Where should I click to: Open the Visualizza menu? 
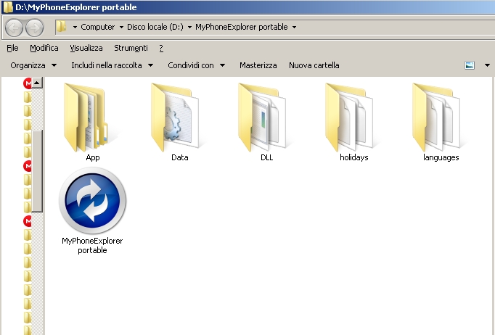point(86,48)
